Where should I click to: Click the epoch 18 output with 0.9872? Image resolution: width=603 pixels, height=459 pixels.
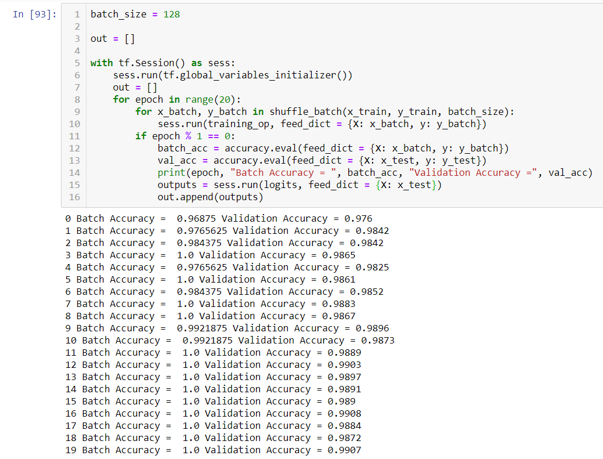tap(213, 438)
